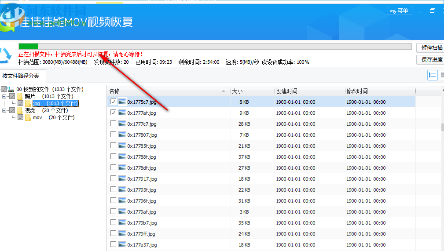
Task: Click the 照片 folder icon
Action: 19,96
